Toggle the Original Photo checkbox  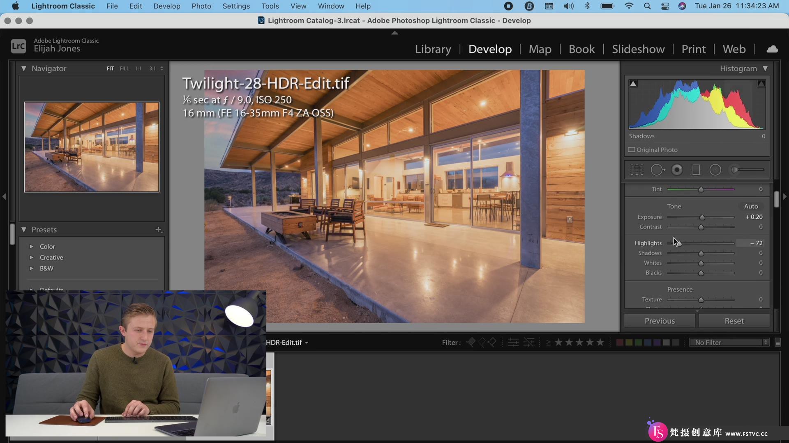click(x=631, y=149)
